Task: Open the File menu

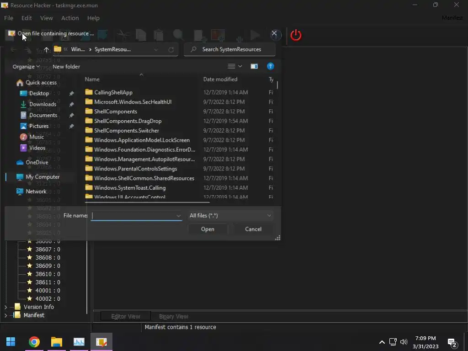Action: tap(9, 18)
